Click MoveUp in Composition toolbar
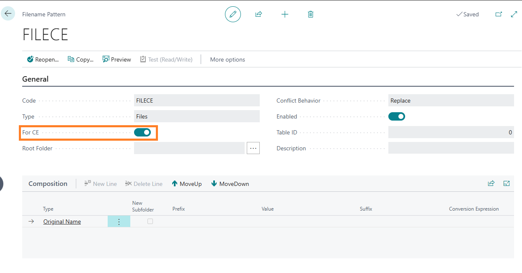 point(187,184)
